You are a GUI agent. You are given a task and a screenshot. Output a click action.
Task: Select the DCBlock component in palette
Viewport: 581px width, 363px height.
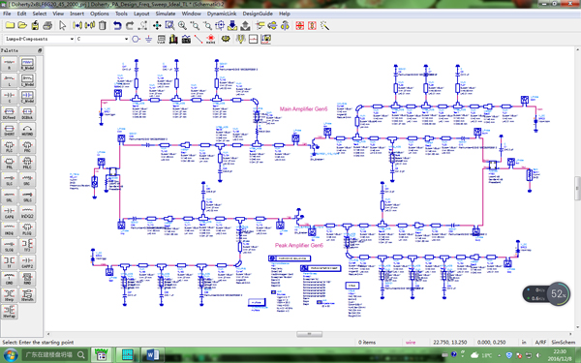click(x=27, y=113)
